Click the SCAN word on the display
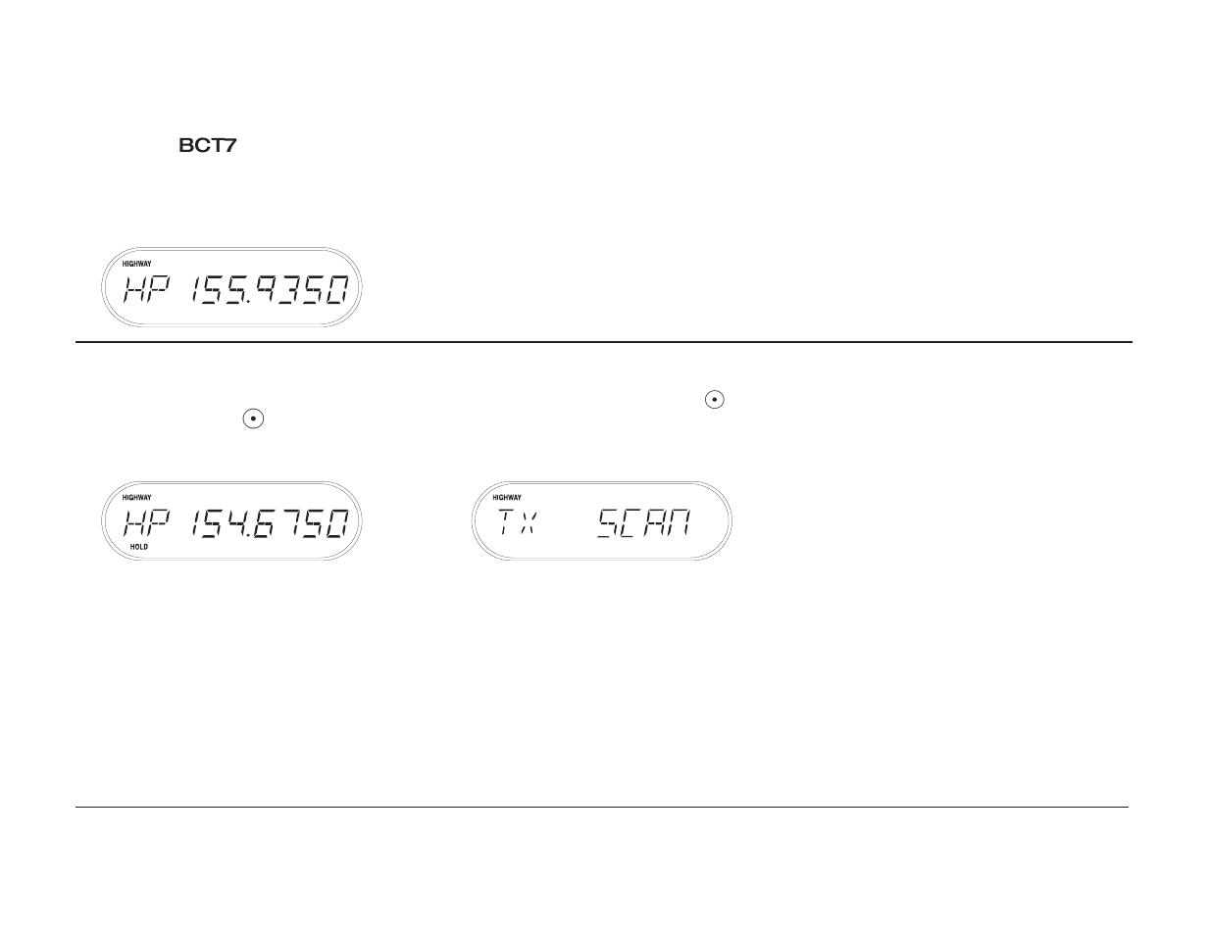 [x=644, y=522]
